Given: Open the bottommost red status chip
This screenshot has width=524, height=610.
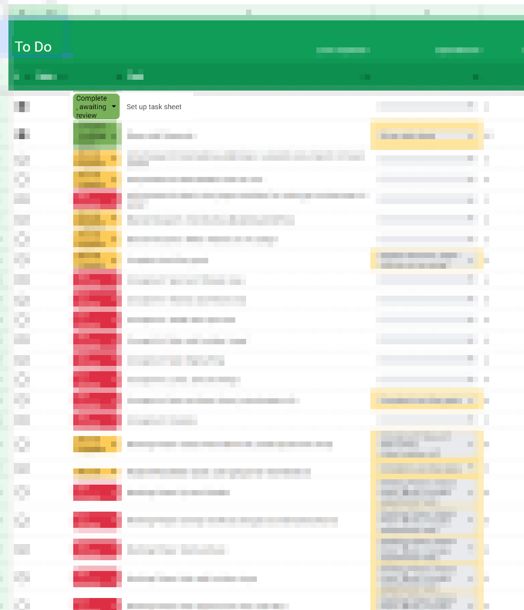Looking at the screenshot, I should point(97,603).
